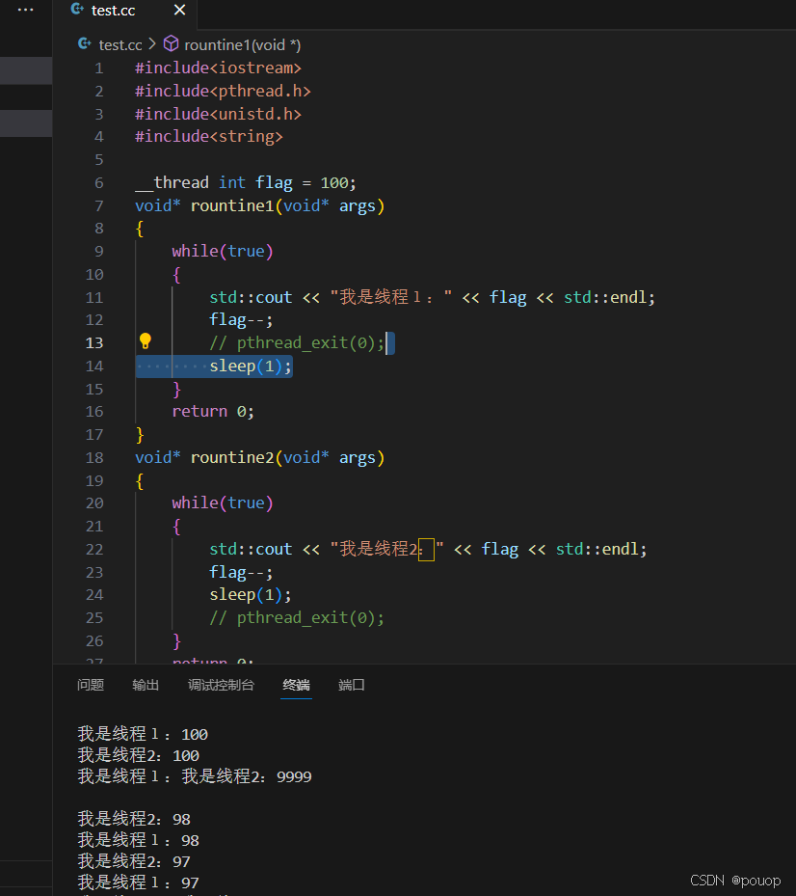Close the test.cc tab with its X
Viewport: 796px width, 896px height.
click(178, 12)
